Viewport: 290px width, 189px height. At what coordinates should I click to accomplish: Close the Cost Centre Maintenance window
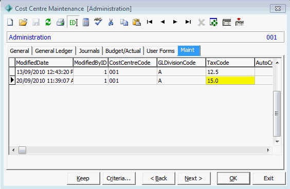pos(278,9)
